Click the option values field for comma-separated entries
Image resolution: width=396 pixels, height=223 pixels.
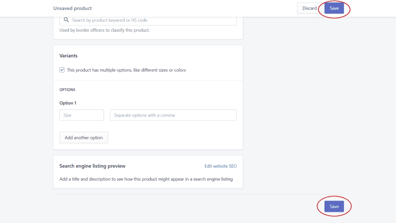coord(173,115)
